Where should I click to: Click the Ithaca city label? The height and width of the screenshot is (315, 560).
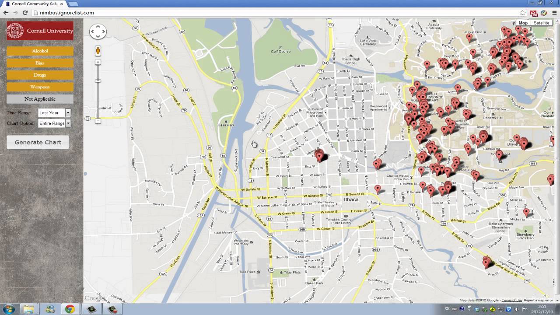point(351,199)
